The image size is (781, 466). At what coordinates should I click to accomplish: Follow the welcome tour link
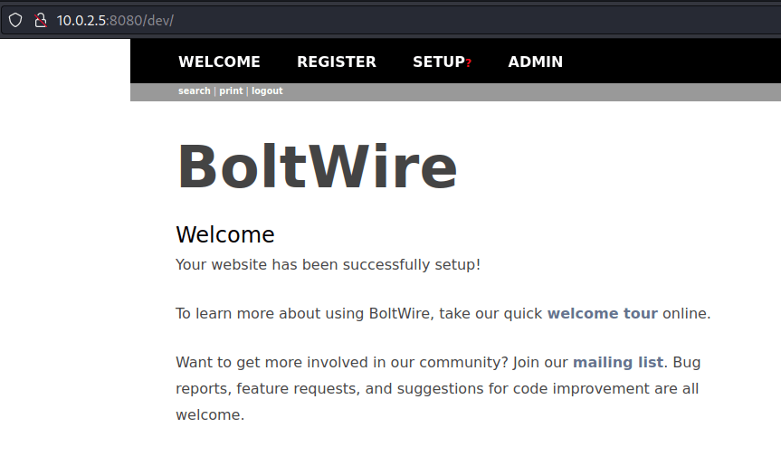pos(602,314)
